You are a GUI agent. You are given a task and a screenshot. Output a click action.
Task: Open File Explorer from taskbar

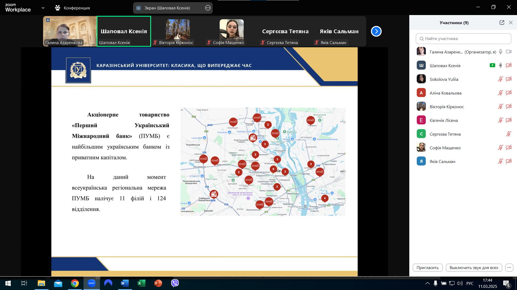tap(41, 283)
